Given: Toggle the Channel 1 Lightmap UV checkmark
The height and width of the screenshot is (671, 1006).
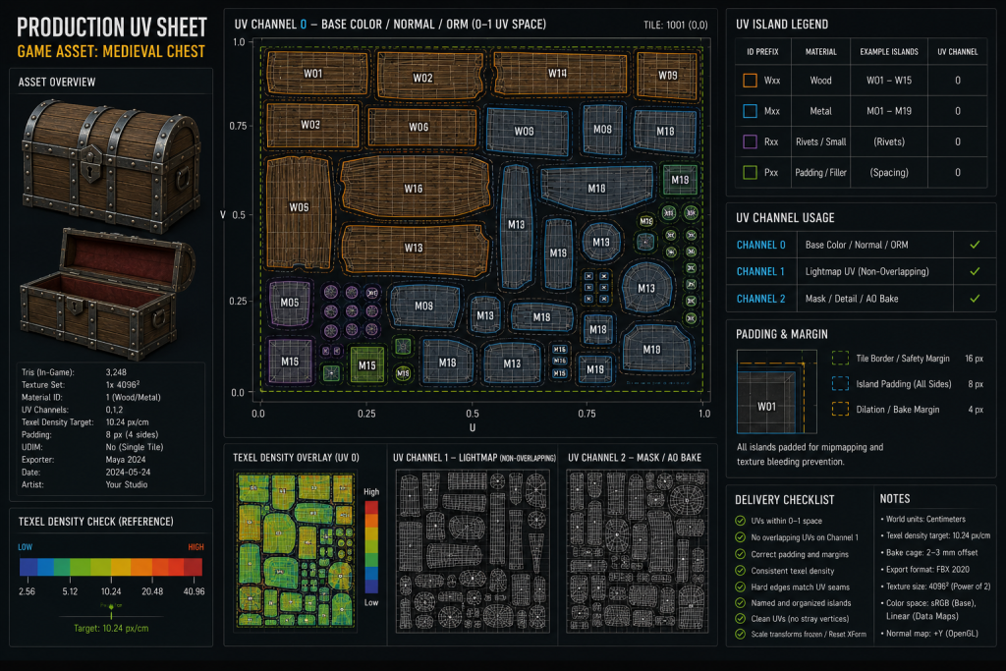Looking at the screenshot, I should pos(975,271).
